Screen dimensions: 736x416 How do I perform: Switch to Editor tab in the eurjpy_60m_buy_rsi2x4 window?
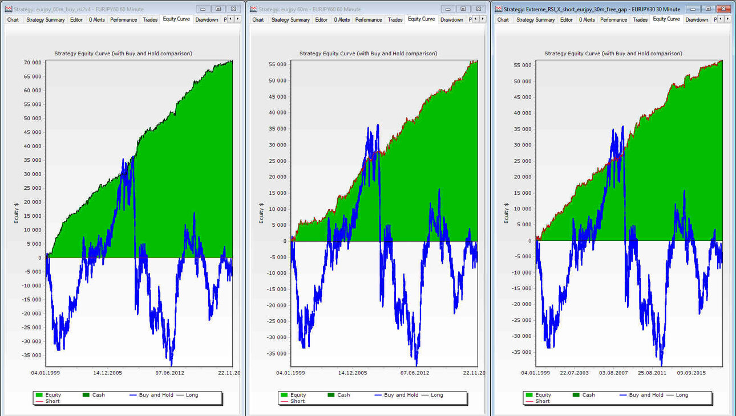point(76,19)
